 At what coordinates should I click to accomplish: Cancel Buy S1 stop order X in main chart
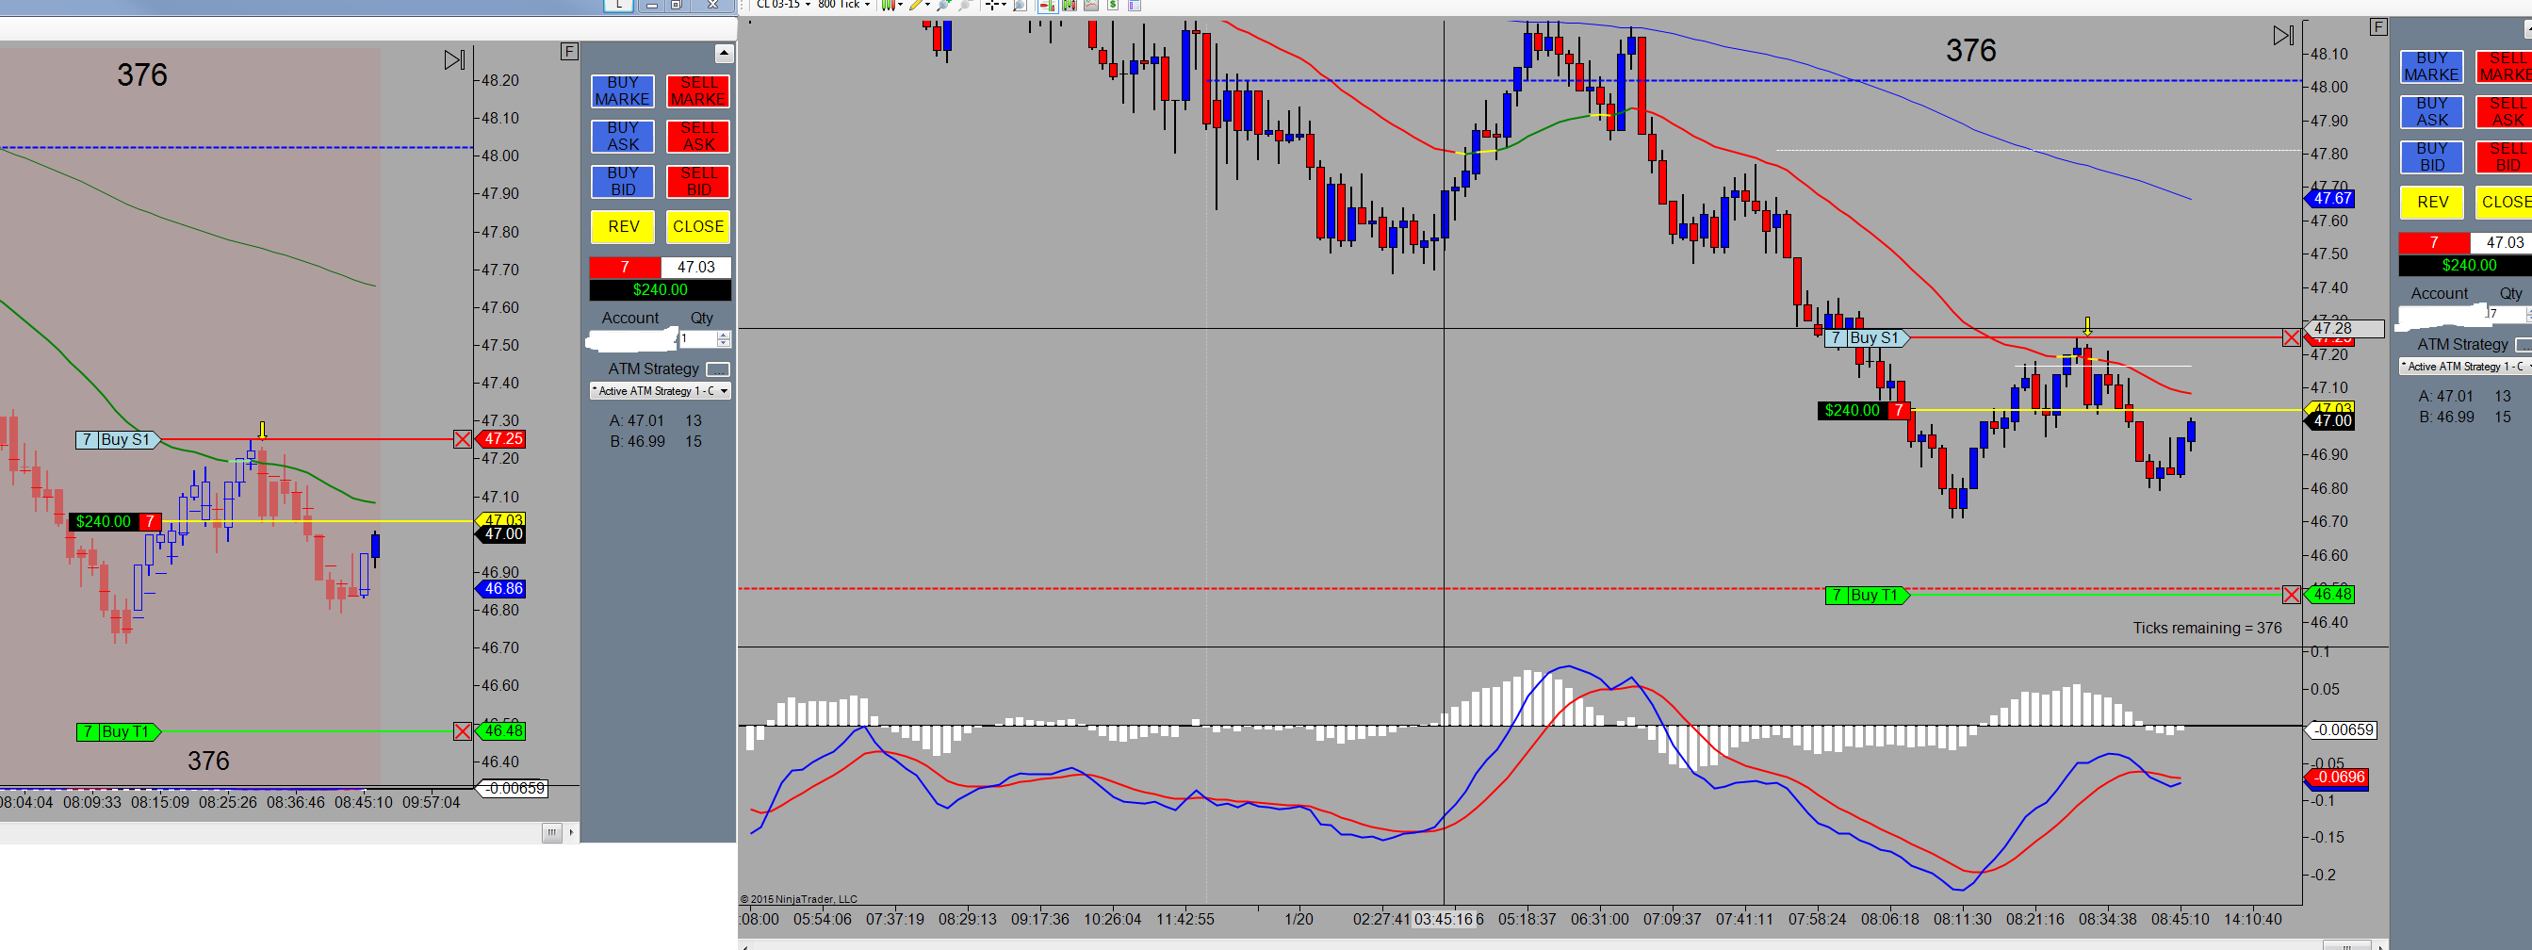coord(2291,337)
